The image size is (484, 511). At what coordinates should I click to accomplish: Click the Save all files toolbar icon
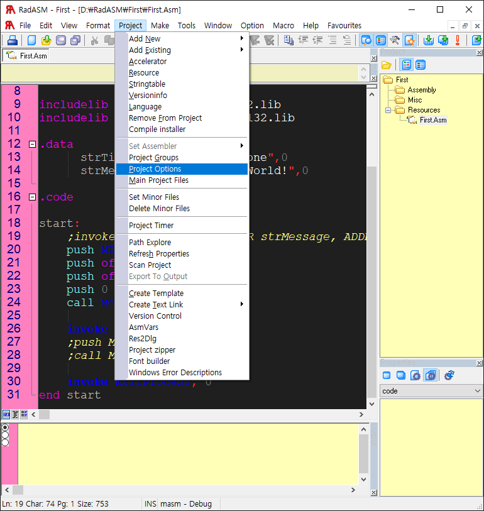coord(75,40)
